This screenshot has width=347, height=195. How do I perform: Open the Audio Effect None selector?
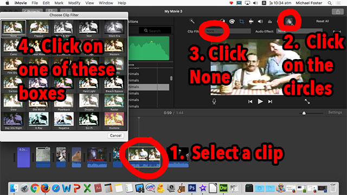[299, 31]
